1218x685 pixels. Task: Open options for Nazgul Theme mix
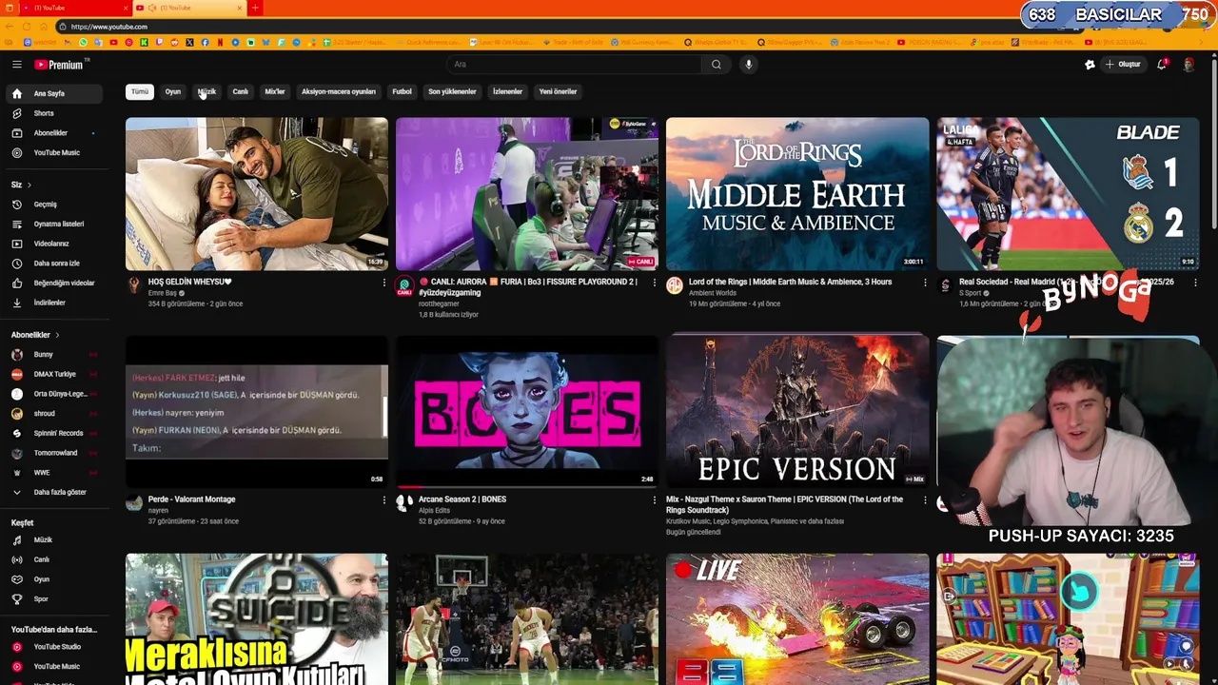tap(924, 500)
